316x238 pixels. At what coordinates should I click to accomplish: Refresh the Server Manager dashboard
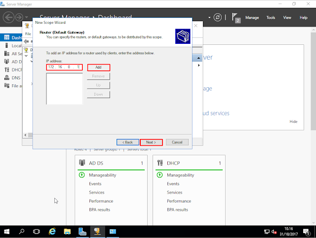tap(217, 18)
